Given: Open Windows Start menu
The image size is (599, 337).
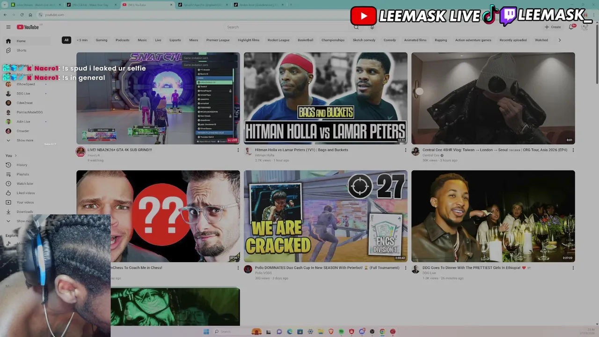Looking at the screenshot, I should [x=206, y=332].
